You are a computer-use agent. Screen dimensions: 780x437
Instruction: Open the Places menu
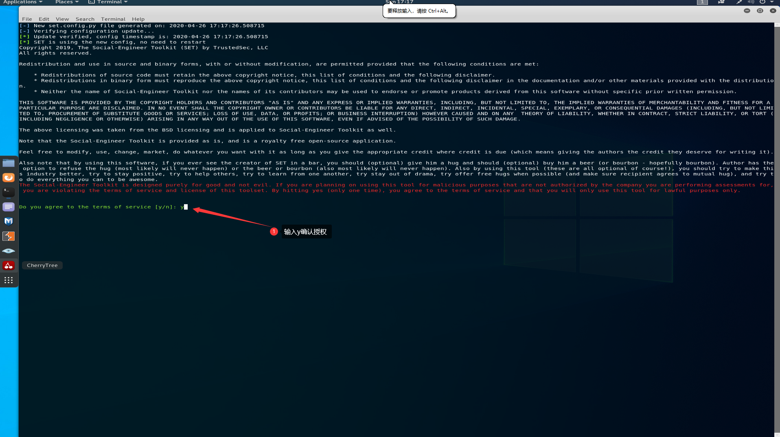67,2
